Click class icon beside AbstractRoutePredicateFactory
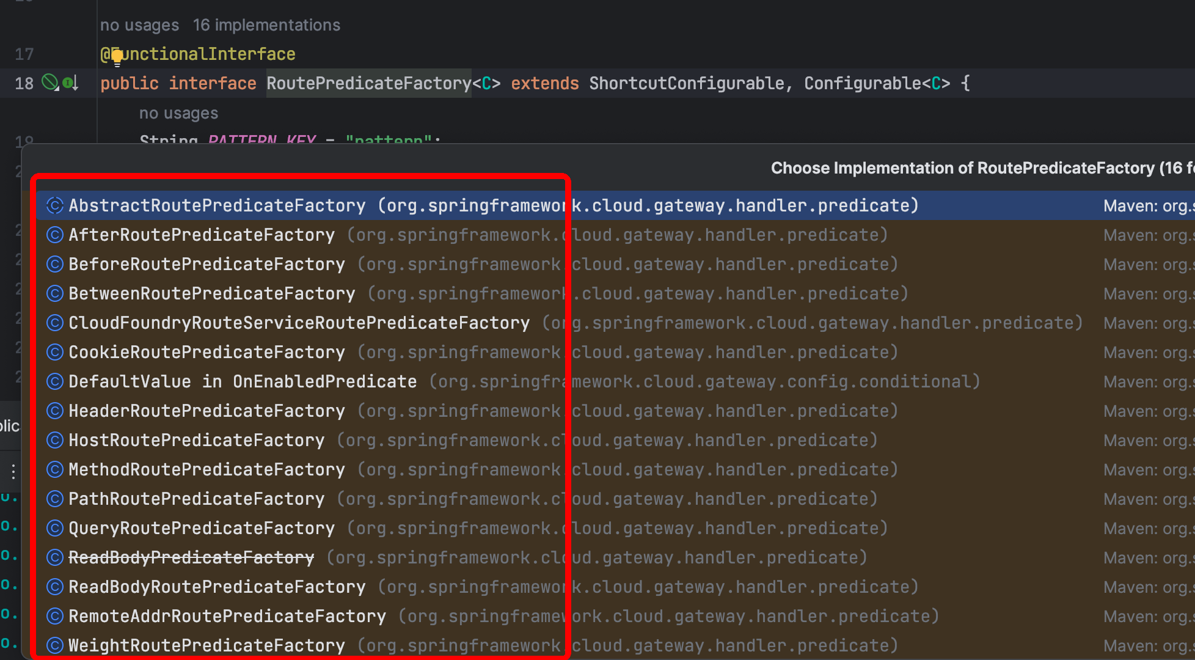 tap(55, 205)
